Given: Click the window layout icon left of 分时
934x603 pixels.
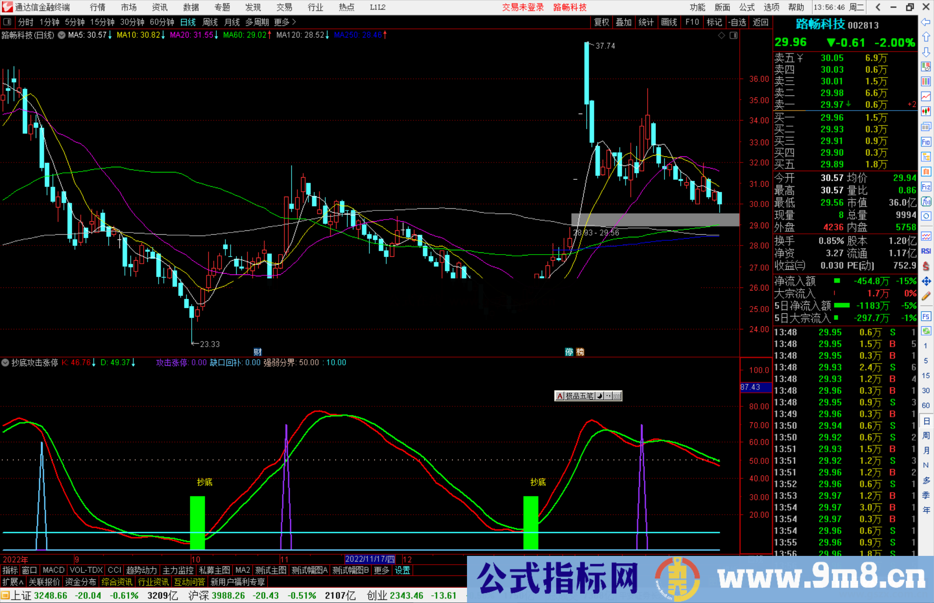Looking at the screenshot, I should (x=7, y=22).
